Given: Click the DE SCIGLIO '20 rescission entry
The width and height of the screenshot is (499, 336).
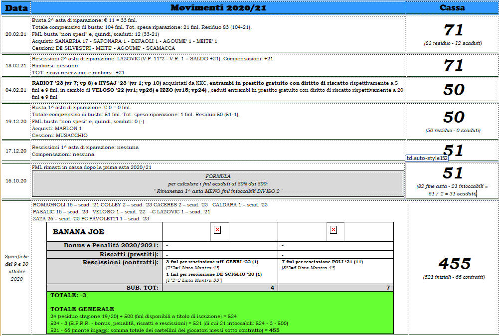Looking at the screenshot, I should pos(214,274).
